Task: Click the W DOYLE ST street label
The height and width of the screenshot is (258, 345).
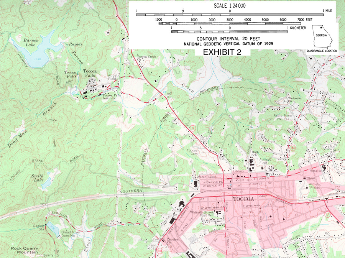Action: tap(213, 186)
